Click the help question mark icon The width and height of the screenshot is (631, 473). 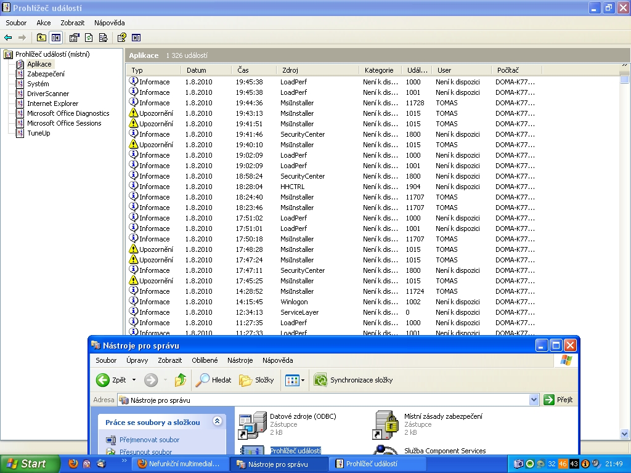[121, 38]
